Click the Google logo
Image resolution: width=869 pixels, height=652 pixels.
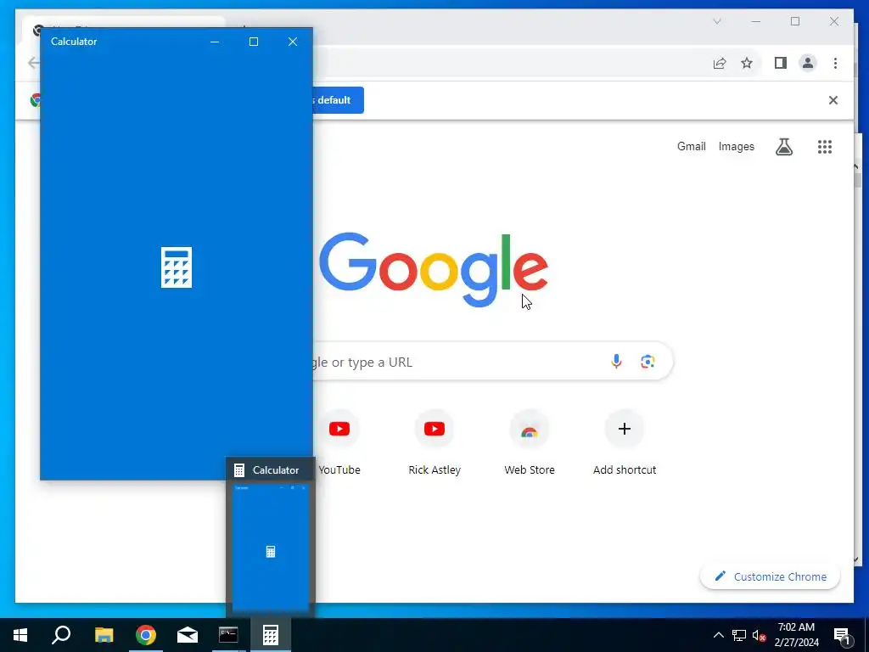coord(434,270)
